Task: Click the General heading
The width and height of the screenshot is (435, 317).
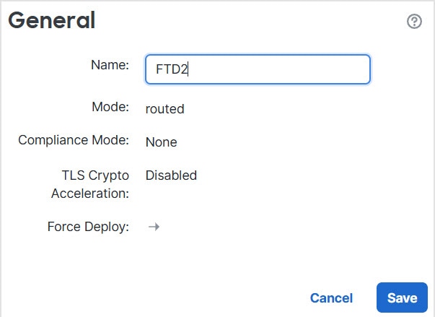Action: 52,21
